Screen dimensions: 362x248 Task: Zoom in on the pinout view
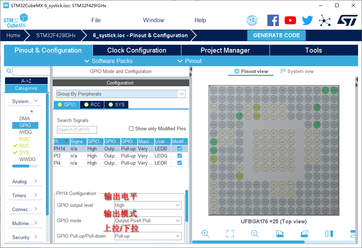205,234
